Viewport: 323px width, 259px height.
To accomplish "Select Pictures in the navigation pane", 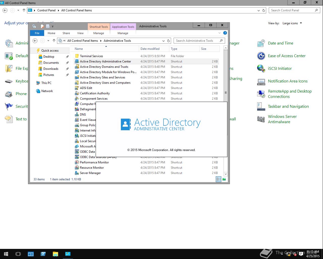I will [49, 75].
